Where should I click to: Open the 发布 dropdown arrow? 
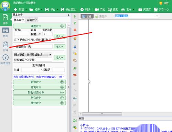pos(133,10)
